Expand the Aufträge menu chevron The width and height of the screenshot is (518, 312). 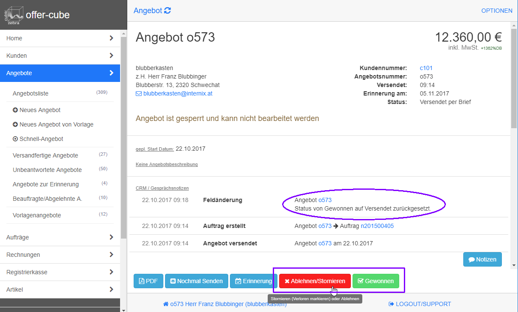[111, 237]
